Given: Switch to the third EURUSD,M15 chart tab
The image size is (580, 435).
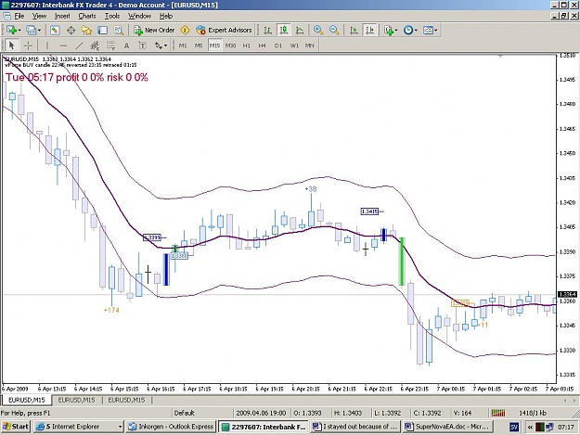Looking at the screenshot, I should click(126, 400).
